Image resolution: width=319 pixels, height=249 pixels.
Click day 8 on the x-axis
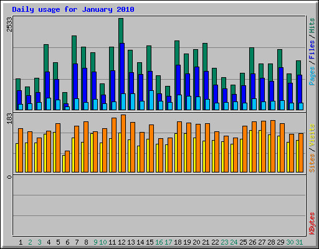pos(86,242)
